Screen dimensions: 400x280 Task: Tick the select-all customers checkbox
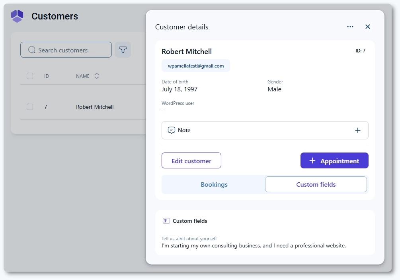click(x=30, y=76)
